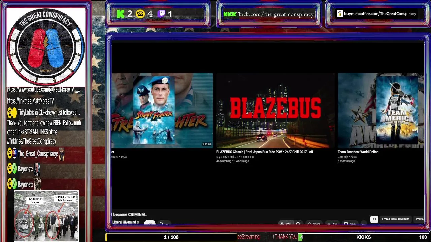Click the KICKS 100 goal progress bar
The image size is (431, 242).
(x=364, y=237)
